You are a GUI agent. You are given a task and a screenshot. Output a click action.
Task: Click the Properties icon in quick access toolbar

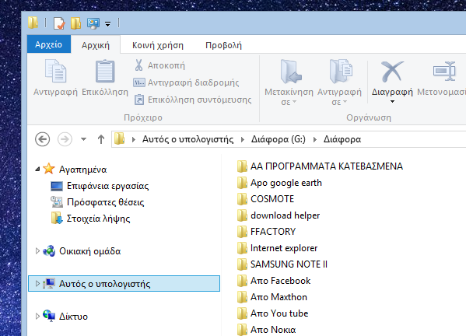pyautogui.click(x=59, y=23)
